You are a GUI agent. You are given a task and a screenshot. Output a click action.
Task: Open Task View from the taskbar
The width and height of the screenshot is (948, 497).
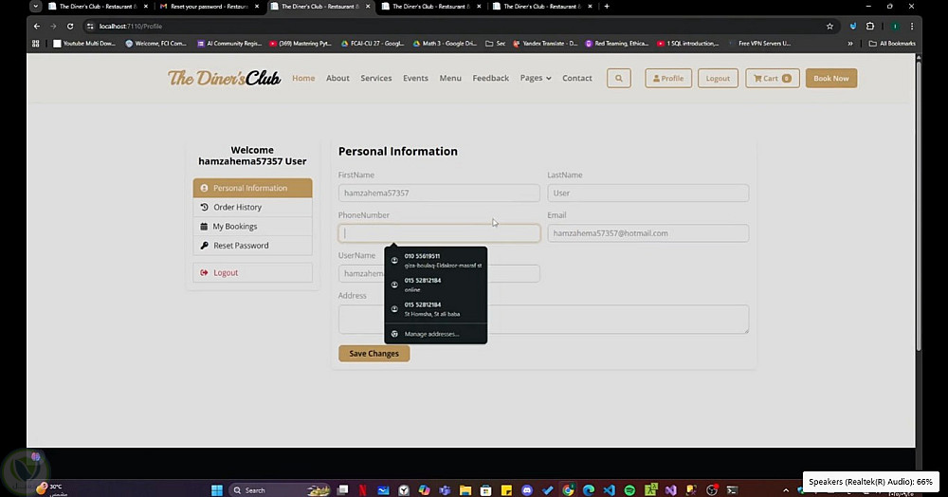click(343, 489)
